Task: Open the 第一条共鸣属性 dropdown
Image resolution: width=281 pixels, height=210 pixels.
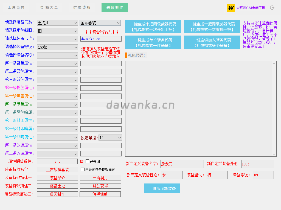Action: (x=58, y=138)
